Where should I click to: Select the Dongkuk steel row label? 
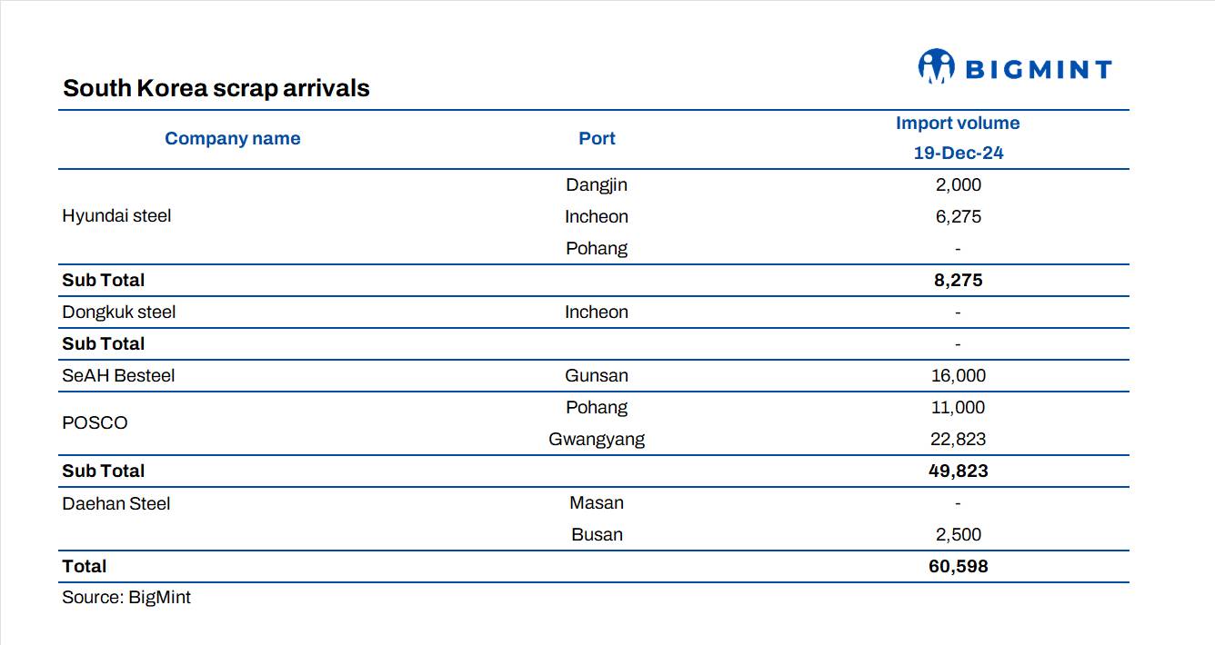[119, 312]
